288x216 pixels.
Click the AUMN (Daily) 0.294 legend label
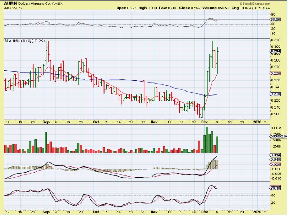27,41
